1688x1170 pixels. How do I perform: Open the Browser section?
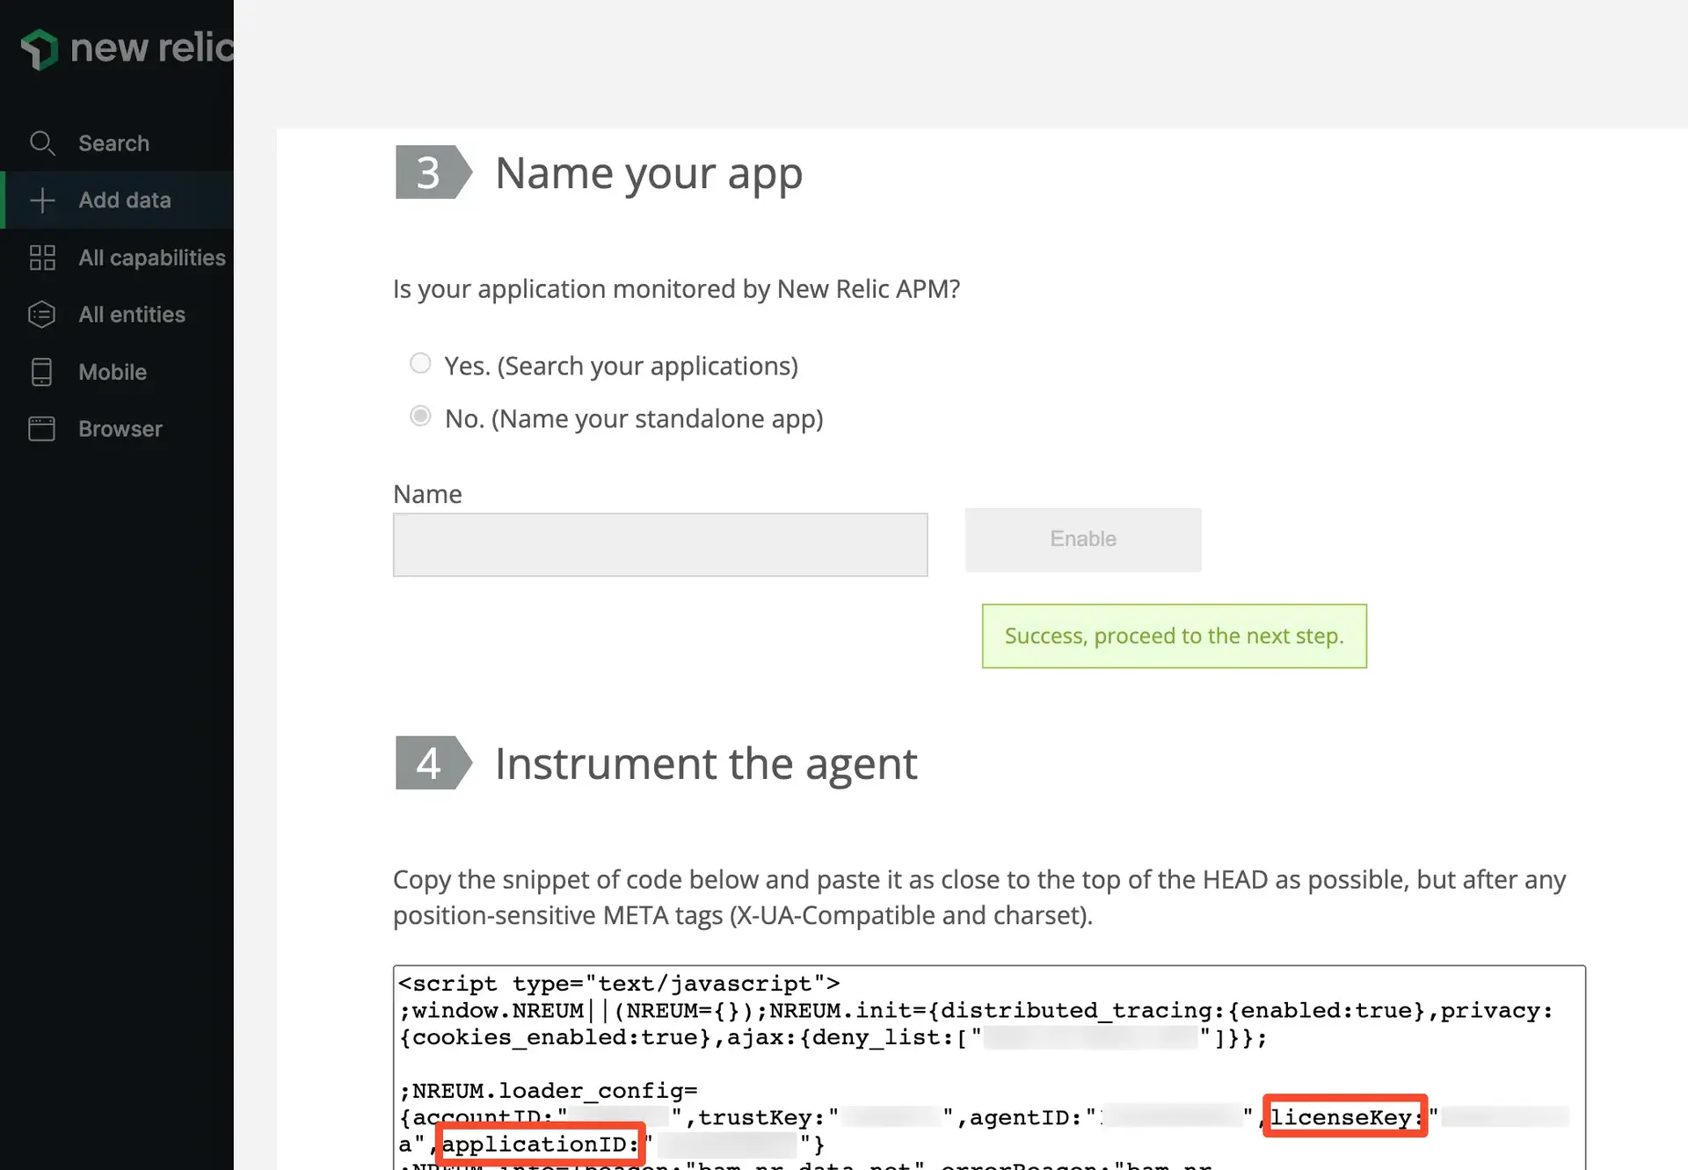[117, 429]
